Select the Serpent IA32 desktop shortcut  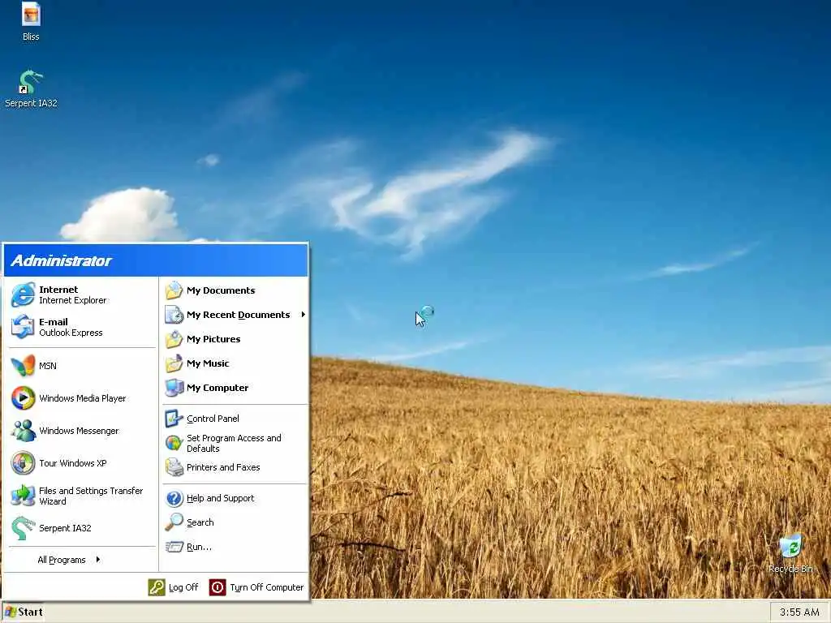click(x=31, y=89)
